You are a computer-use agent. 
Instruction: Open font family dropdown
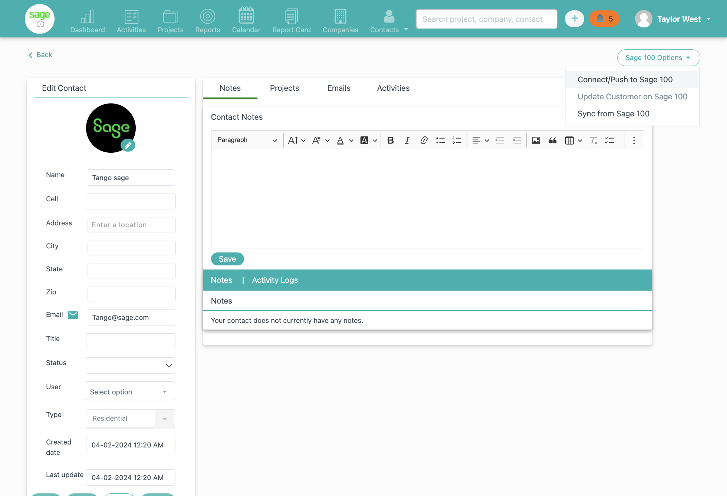point(321,140)
